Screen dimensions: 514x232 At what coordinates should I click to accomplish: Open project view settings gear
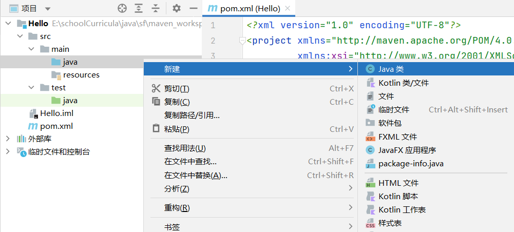pyautogui.click(x=177, y=8)
